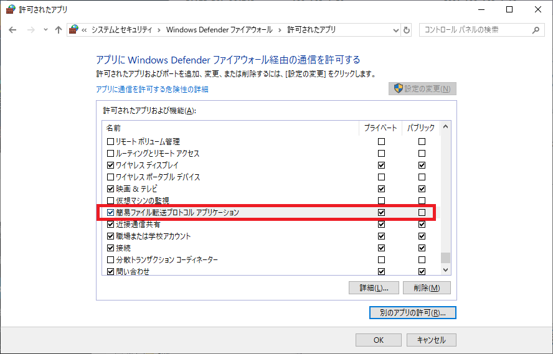The width and height of the screenshot is (553, 354).
Task: Maximize the 許可されたアプリ window
Action: [509, 9]
